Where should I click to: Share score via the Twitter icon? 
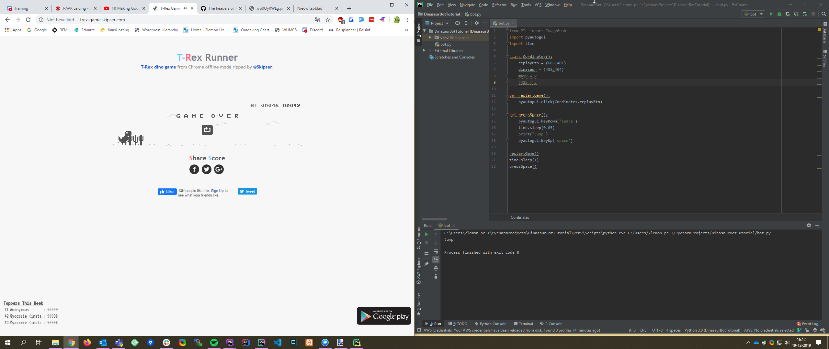coord(207,169)
